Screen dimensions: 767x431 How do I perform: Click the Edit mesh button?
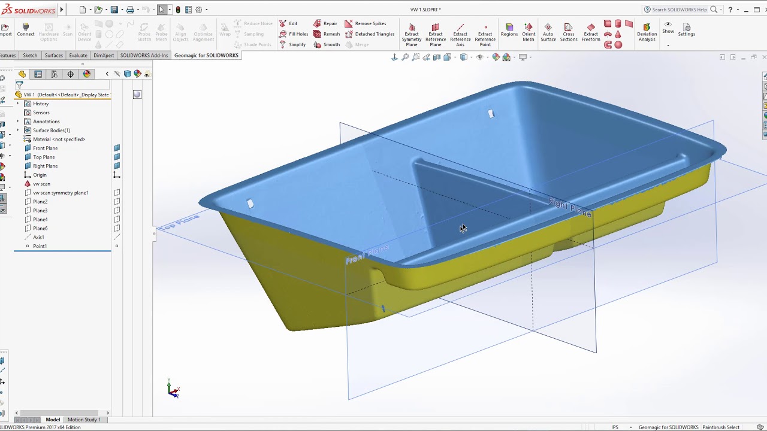(x=288, y=23)
